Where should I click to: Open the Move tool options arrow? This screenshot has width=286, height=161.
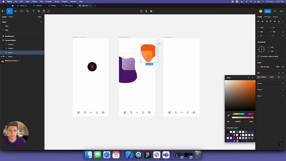pos(12,11)
